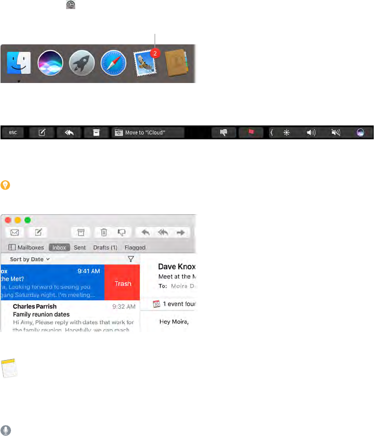Reply All in the Mail toolbar
This screenshot has height=436, width=374.
pos(163,232)
